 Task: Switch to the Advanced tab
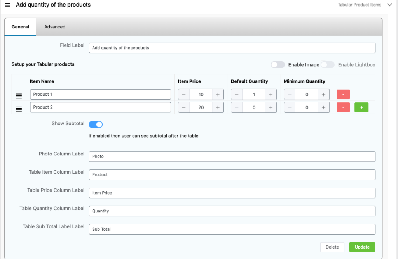pos(55,27)
